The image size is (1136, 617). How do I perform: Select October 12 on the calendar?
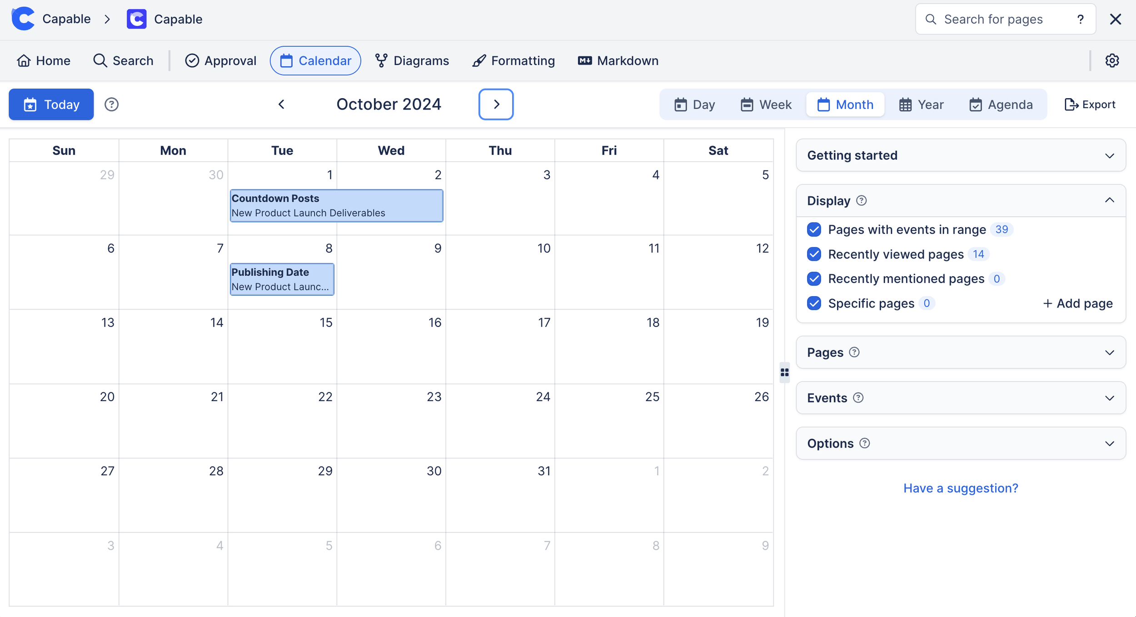[718, 272]
